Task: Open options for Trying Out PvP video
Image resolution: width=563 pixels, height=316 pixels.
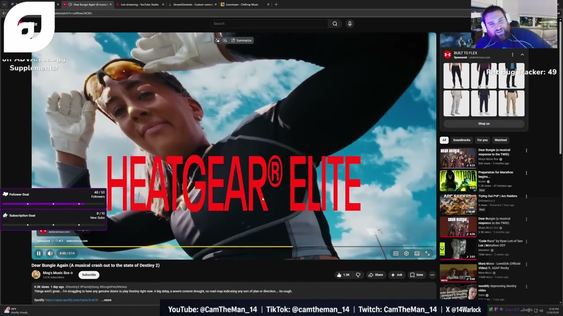Action: coord(526,197)
